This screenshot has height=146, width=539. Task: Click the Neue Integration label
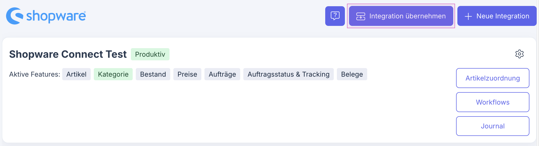tap(502, 16)
